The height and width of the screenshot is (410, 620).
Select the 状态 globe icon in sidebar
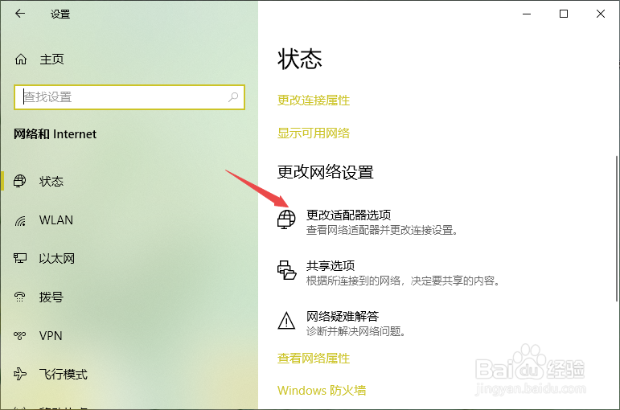click(20, 181)
